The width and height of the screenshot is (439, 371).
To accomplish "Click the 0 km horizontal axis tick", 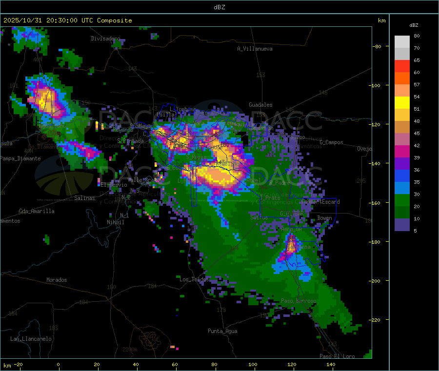I will [58, 364].
